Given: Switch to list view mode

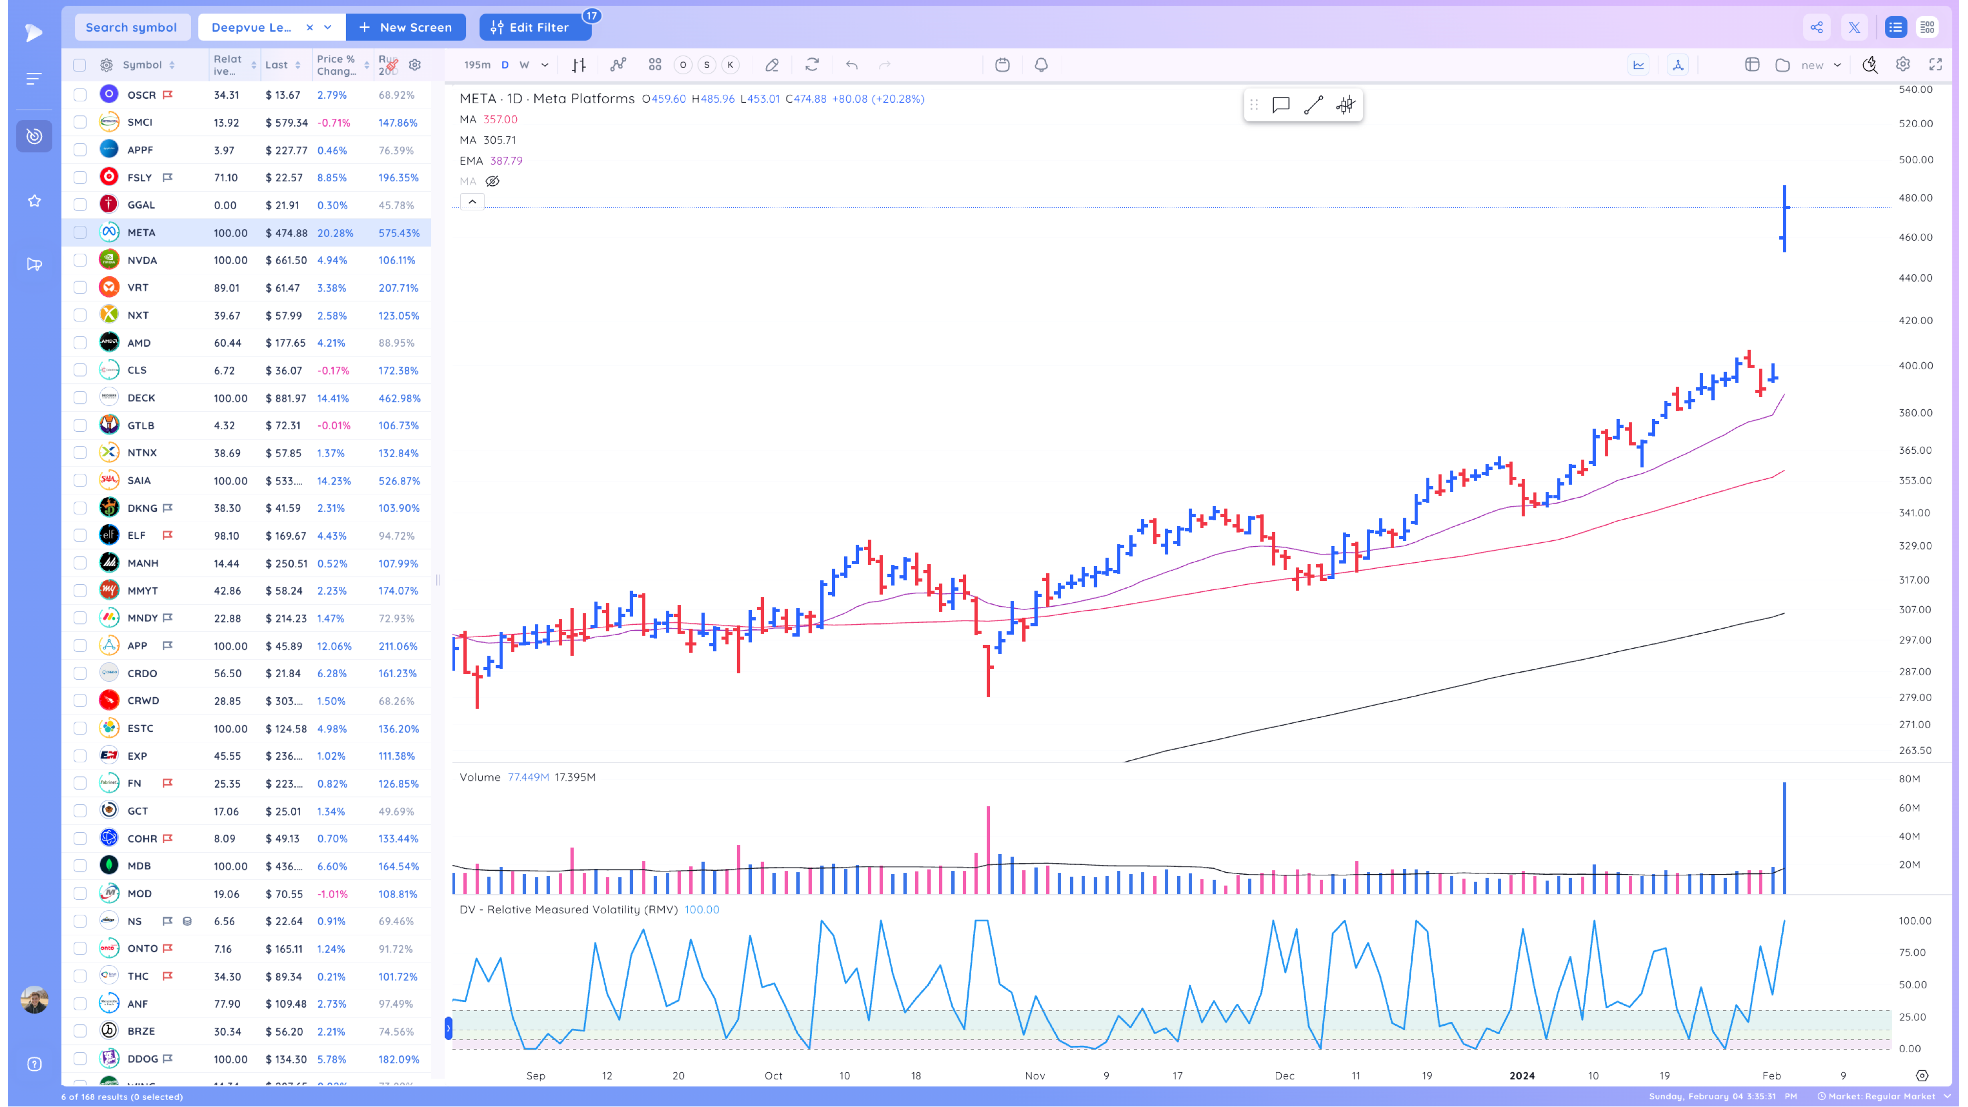Looking at the screenshot, I should coord(1896,27).
